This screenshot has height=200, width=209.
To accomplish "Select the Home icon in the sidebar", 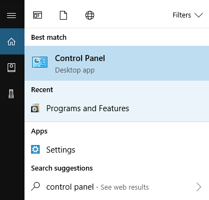I will coord(11,41).
